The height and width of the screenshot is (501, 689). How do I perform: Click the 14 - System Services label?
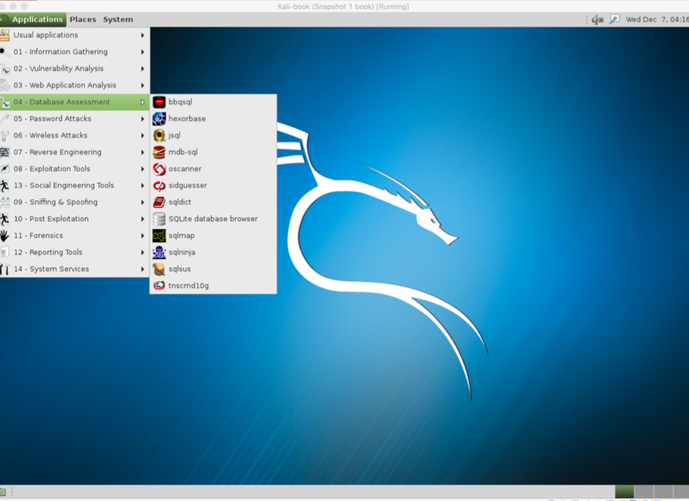51,269
